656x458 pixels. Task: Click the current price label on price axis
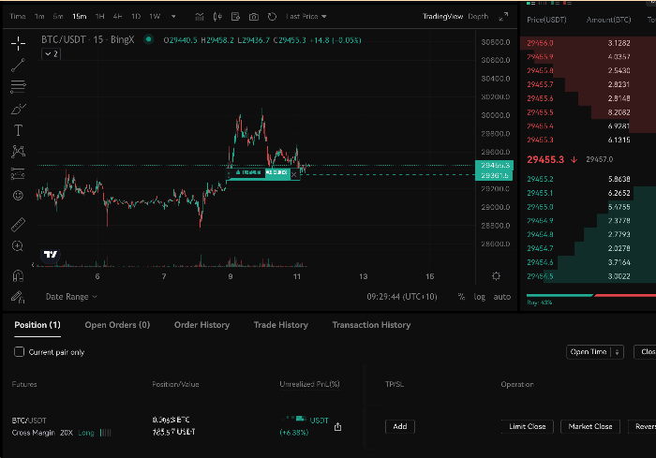[494, 166]
